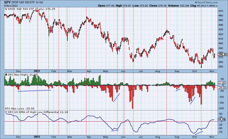This screenshot has width=228, height=139.
Task: Click the 'Close 376.35' value in the header
Action: (158, 6)
